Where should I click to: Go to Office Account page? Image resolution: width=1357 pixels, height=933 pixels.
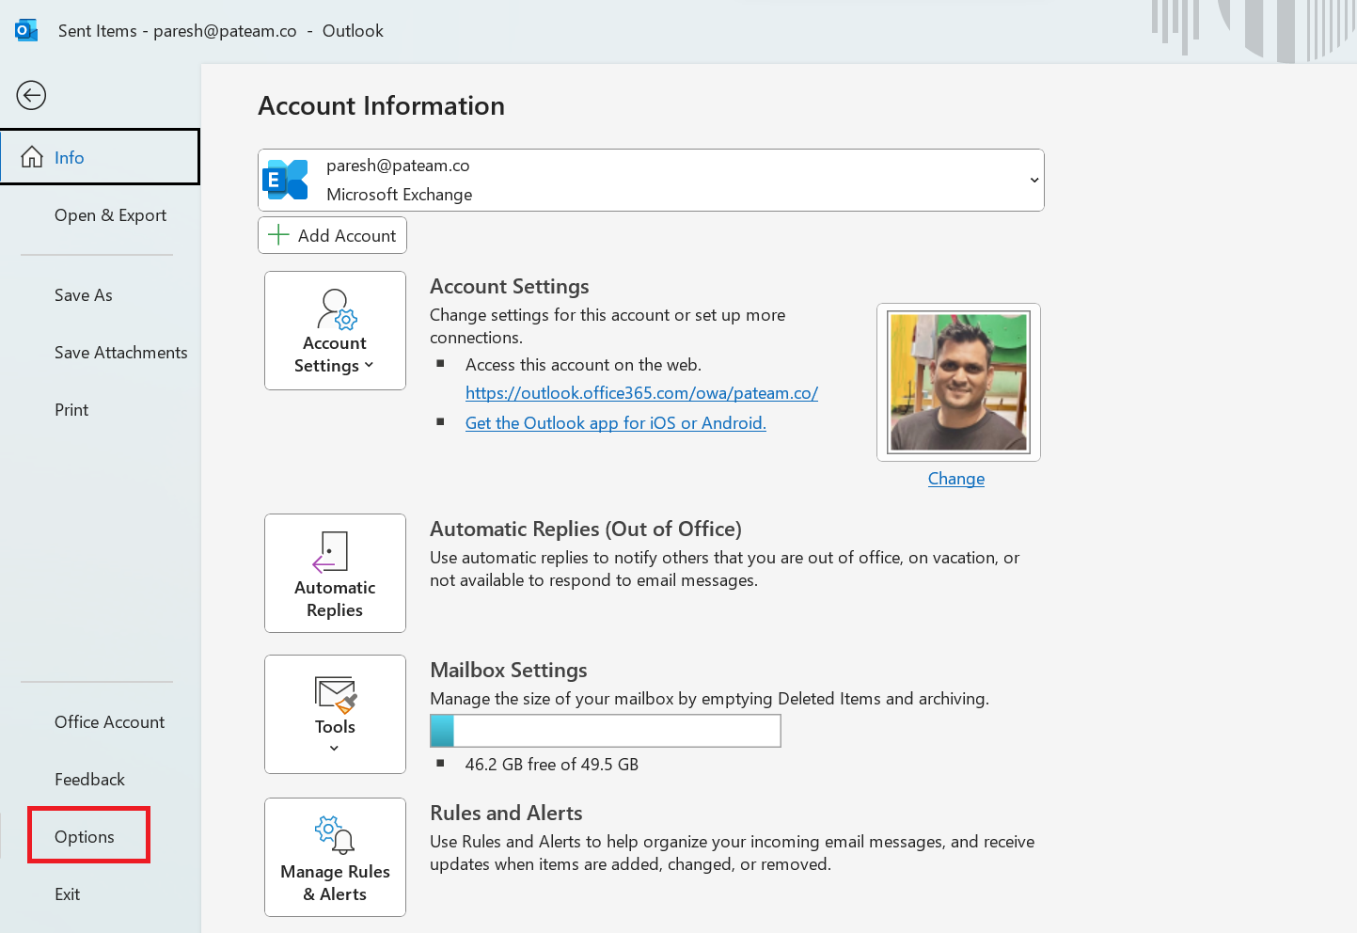pyautogui.click(x=109, y=722)
